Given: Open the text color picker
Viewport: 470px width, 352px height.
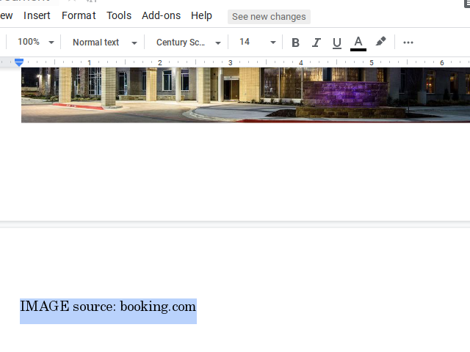Looking at the screenshot, I should coord(358,43).
